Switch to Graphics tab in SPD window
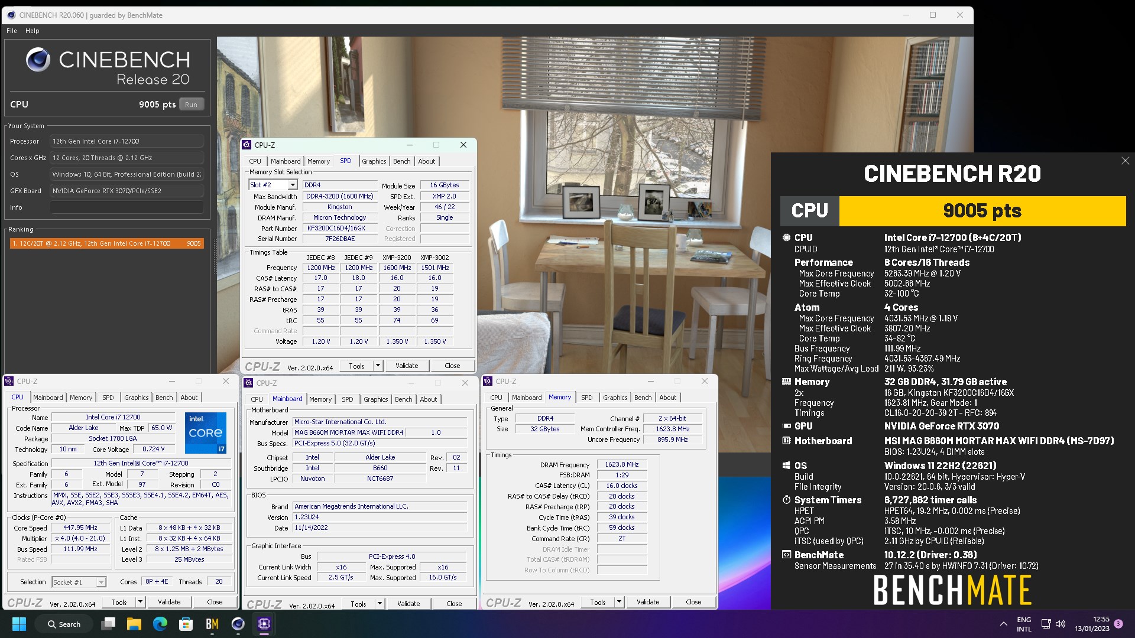Image resolution: width=1135 pixels, height=638 pixels. 374,161
